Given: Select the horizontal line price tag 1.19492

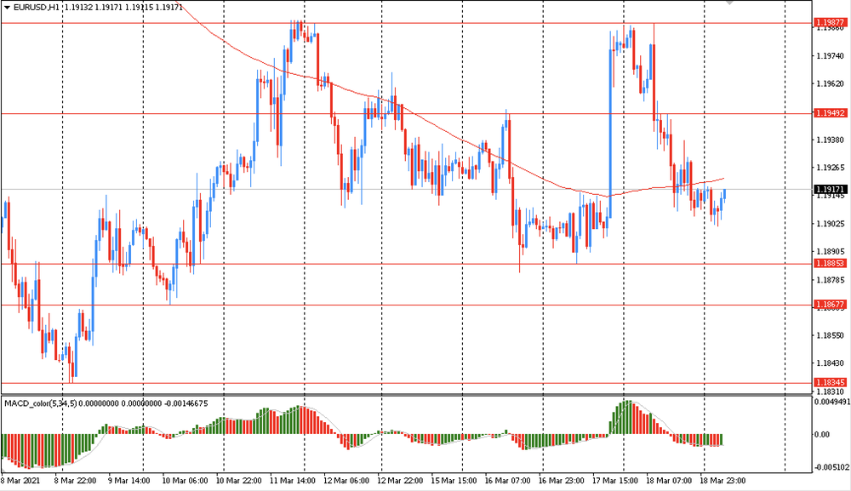Looking at the screenshot, I should tap(831, 113).
